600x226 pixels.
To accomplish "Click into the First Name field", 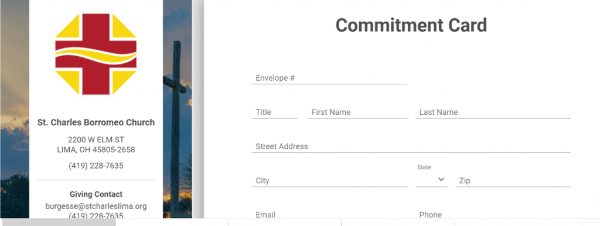I will (x=357, y=112).
